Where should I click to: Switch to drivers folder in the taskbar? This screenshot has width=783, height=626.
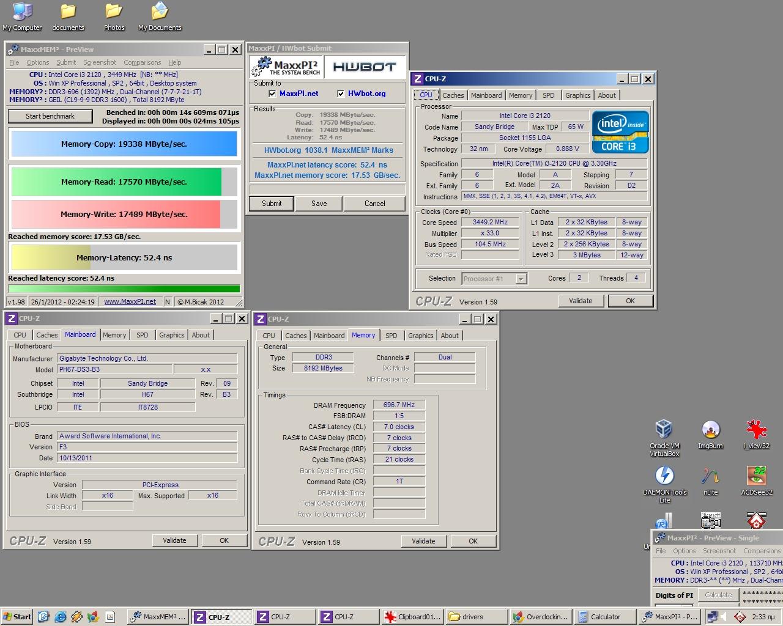click(477, 617)
